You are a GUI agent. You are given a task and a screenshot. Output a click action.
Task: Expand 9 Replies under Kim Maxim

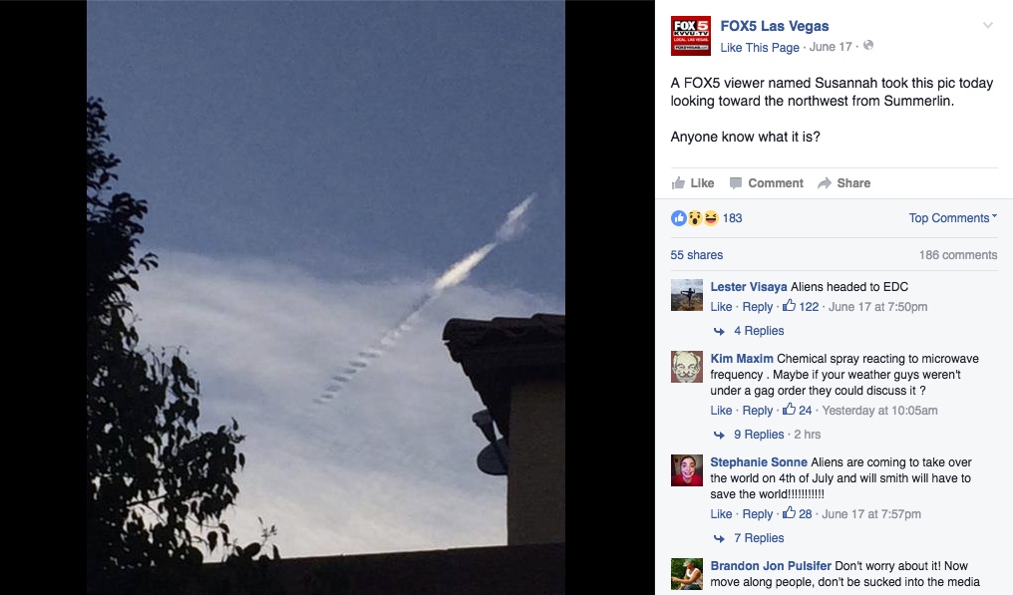coord(759,435)
